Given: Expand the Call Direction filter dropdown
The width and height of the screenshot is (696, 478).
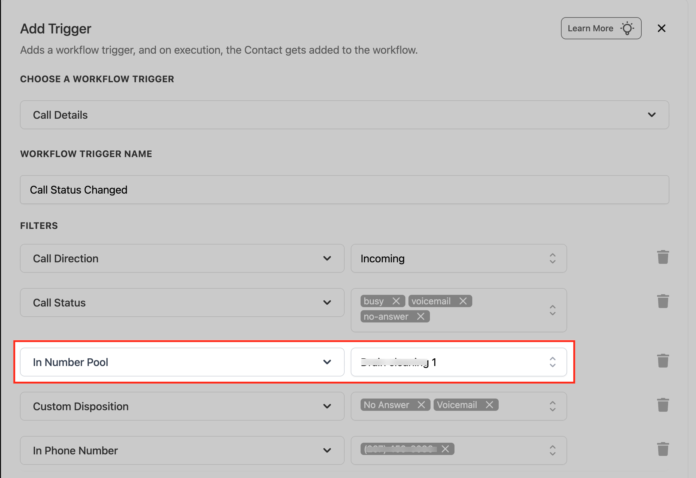Looking at the screenshot, I should pyautogui.click(x=182, y=258).
